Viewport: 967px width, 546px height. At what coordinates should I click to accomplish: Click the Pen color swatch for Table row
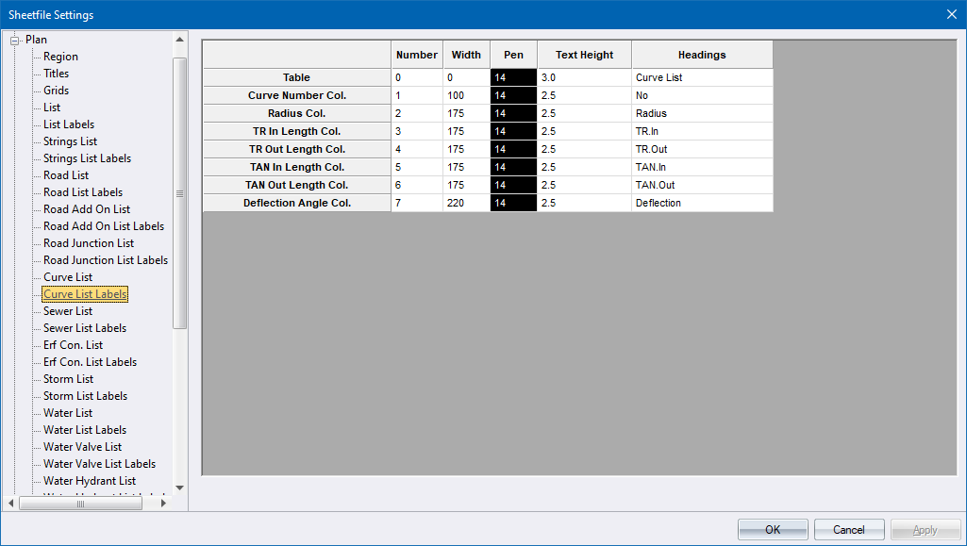click(512, 76)
